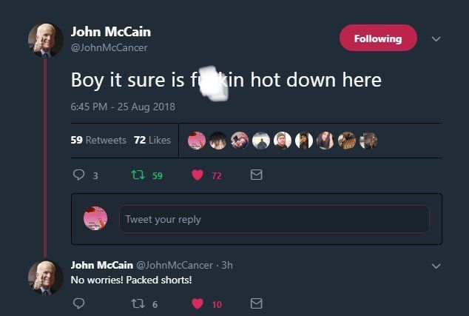
Task: Open the @JohnMcCancer handle link
Action: 109,47
